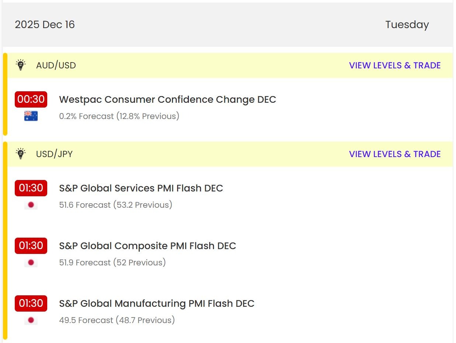Click Japan flag under Services PMI

[x=31, y=205]
